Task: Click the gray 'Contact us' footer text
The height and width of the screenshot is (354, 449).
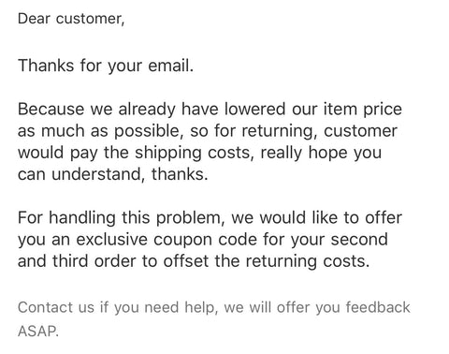Action: 56,307
